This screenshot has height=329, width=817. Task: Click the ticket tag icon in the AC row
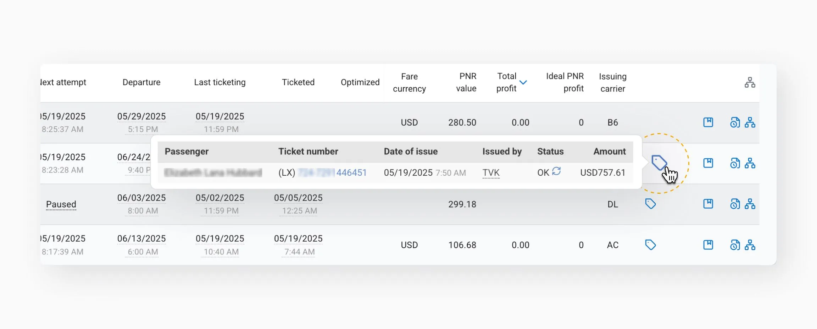650,245
